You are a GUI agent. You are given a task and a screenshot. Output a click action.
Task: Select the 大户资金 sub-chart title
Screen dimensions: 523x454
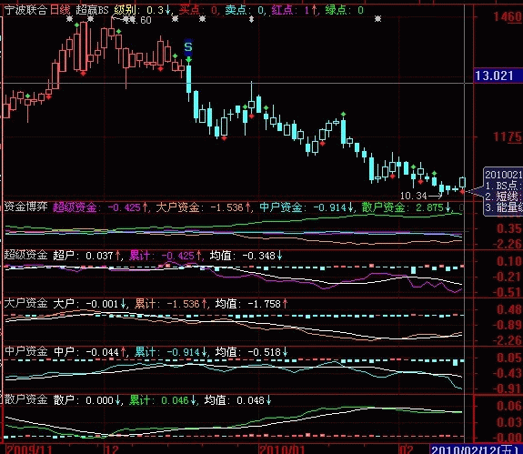coord(26,303)
